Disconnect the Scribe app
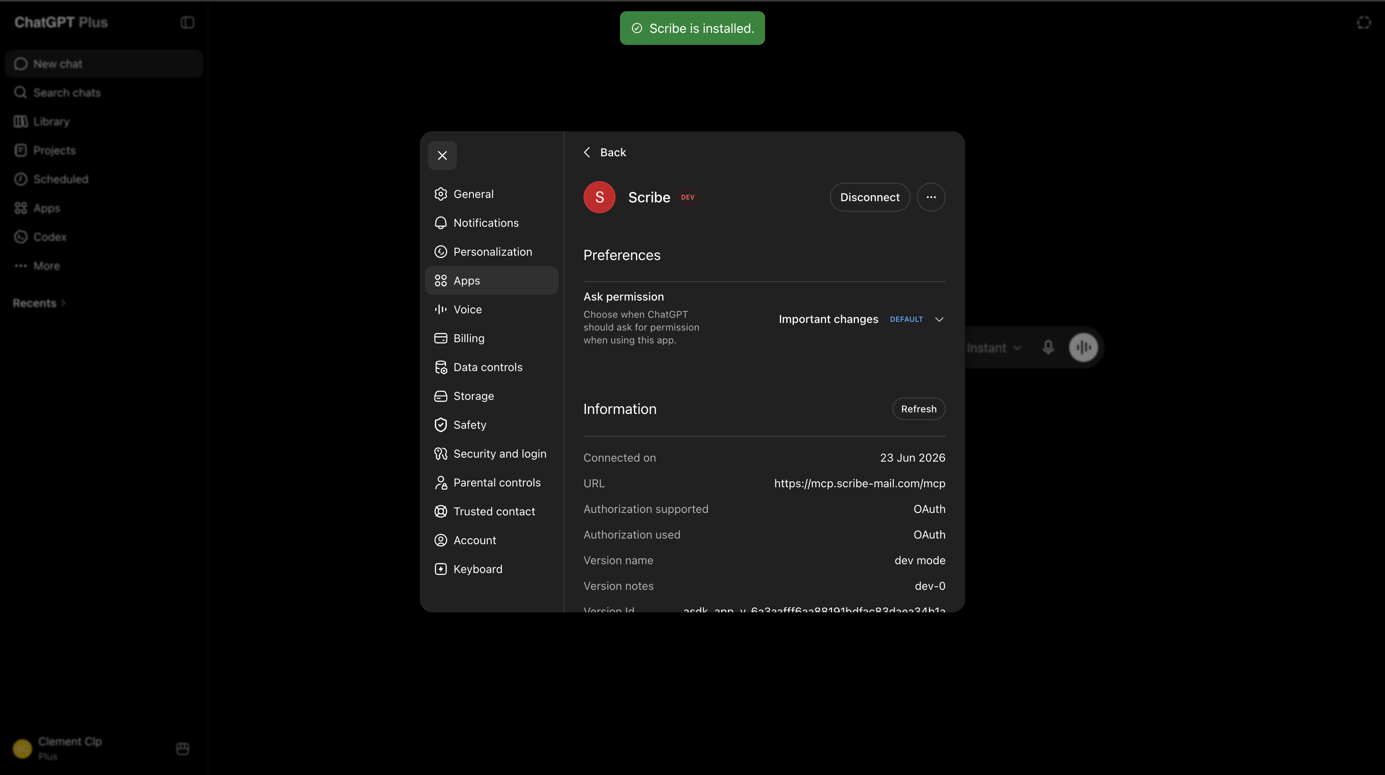 pos(869,197)
